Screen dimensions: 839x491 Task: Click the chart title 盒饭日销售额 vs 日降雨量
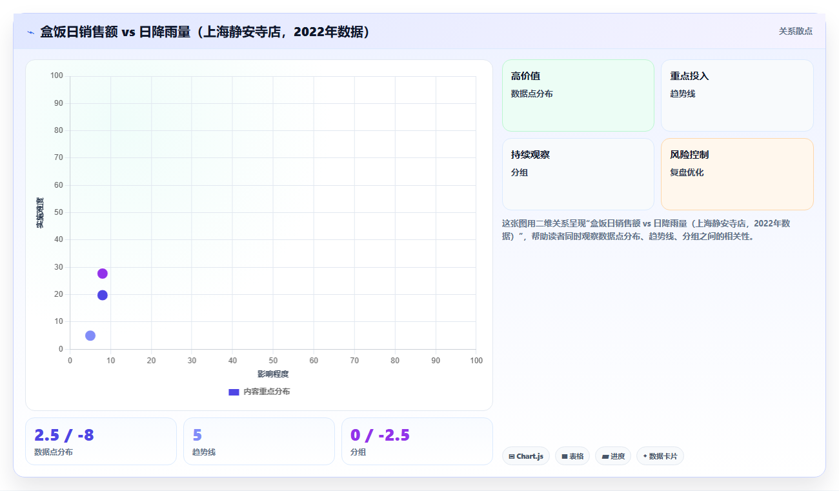[206, 32]
